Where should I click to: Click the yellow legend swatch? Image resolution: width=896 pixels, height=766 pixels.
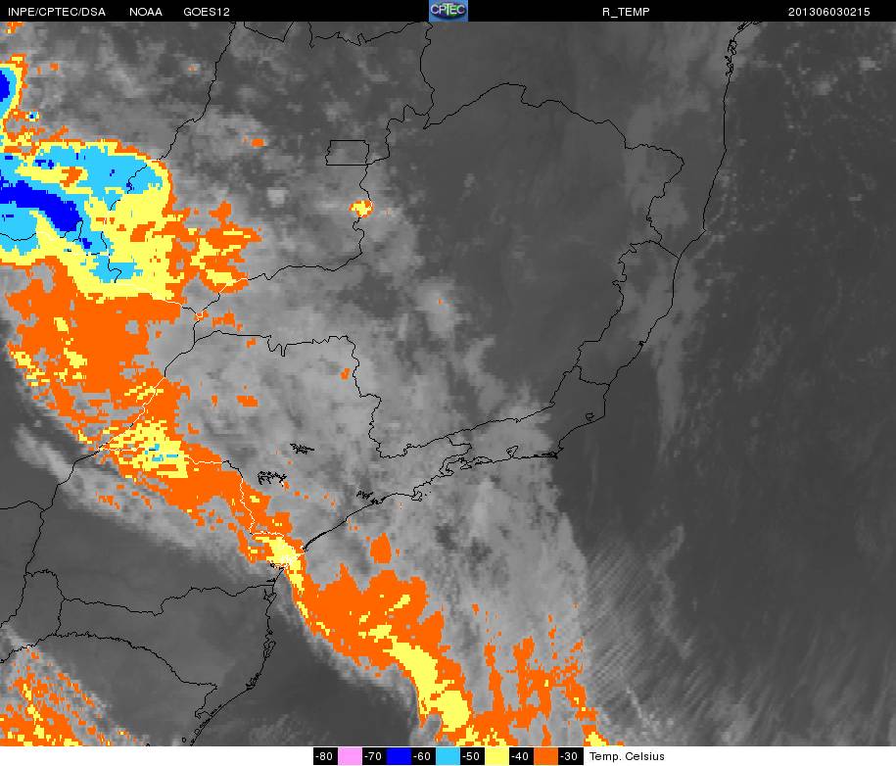(496, 756)
